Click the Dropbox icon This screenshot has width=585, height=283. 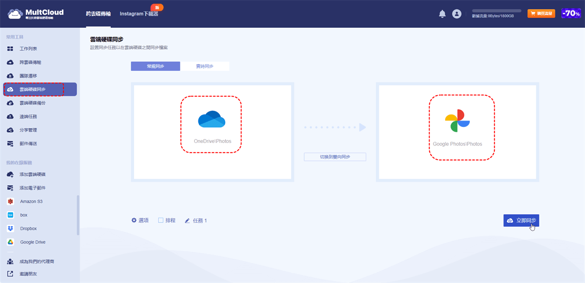click(10, 228)
